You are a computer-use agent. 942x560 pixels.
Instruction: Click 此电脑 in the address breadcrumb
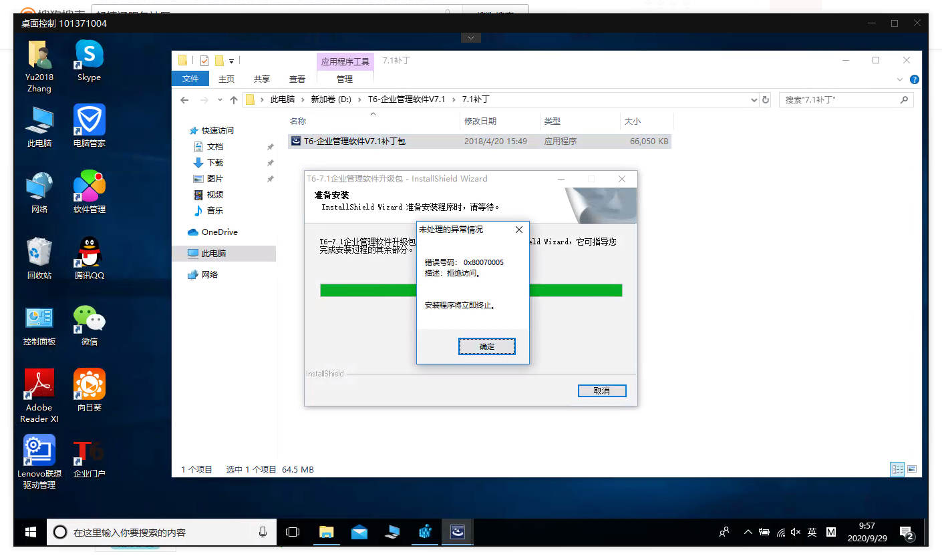[282, 99]
